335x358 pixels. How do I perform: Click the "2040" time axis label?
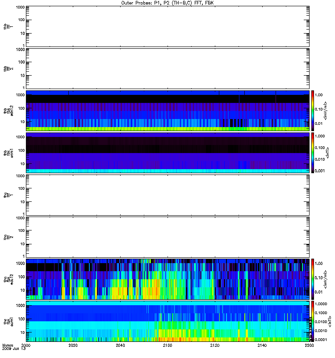[x=120, y=345]
